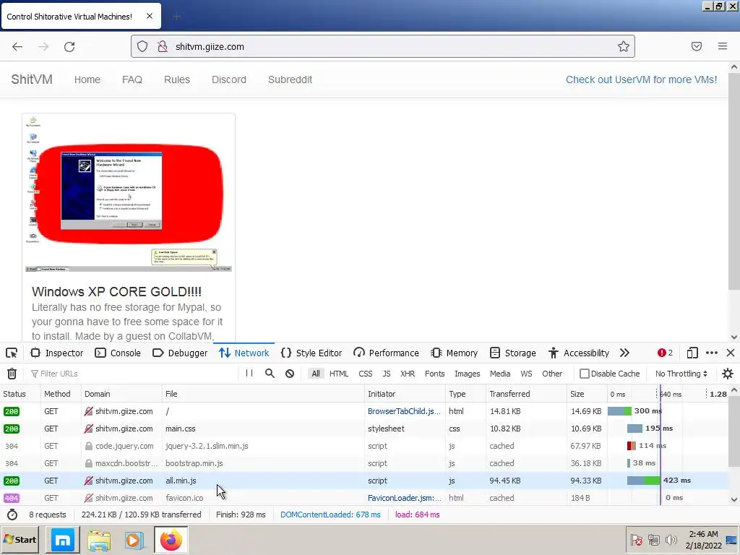Close the developer tools panel

pos(731,353)
